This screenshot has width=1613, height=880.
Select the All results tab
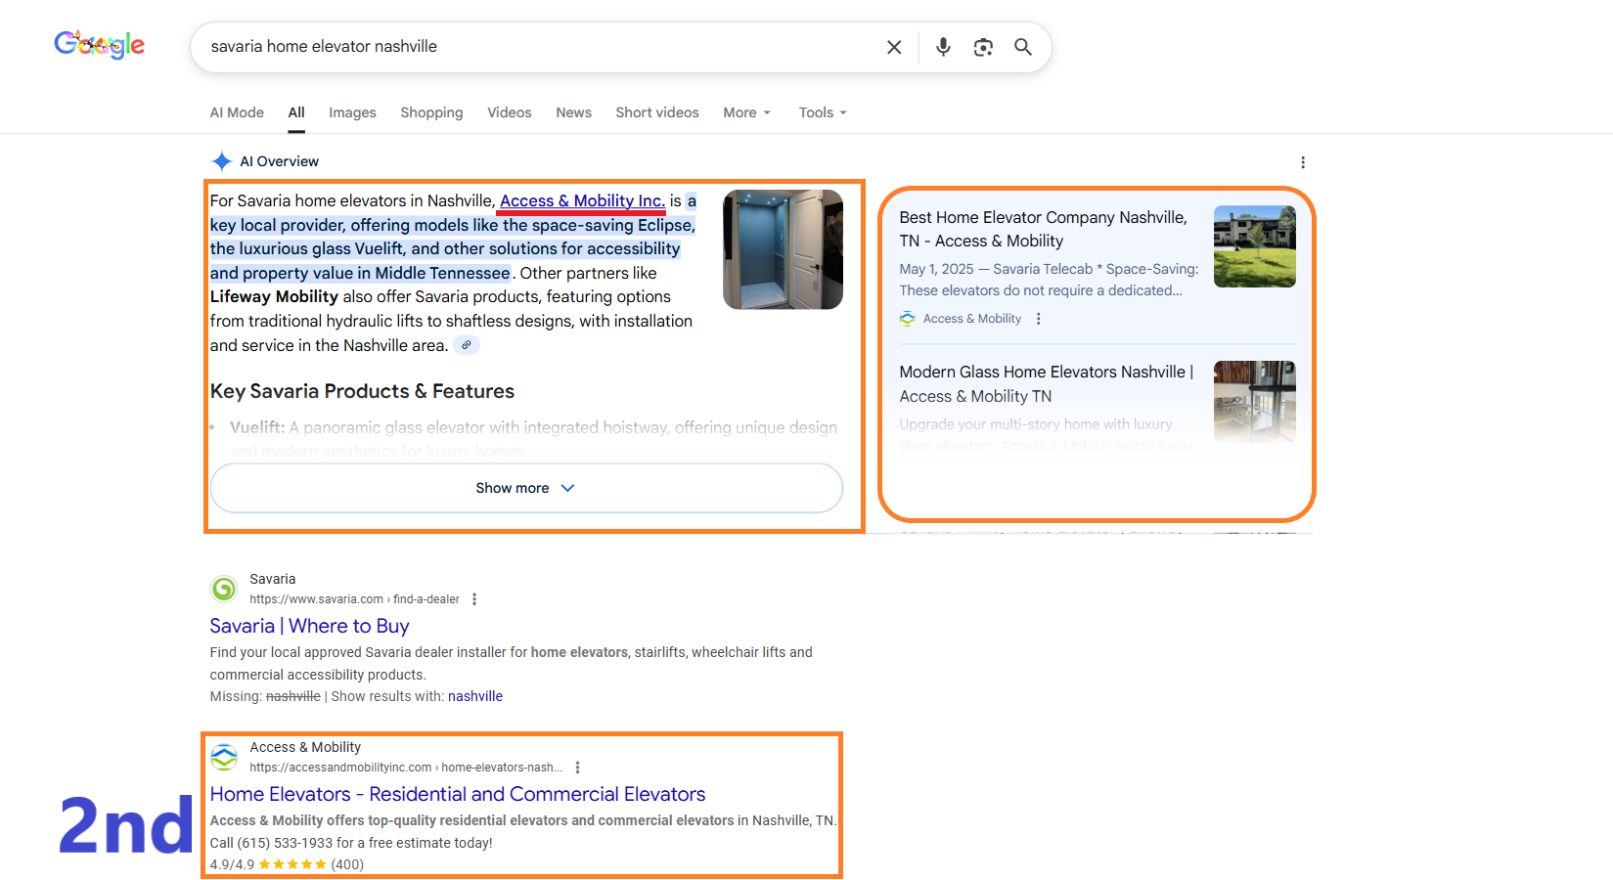click(296, 112)
